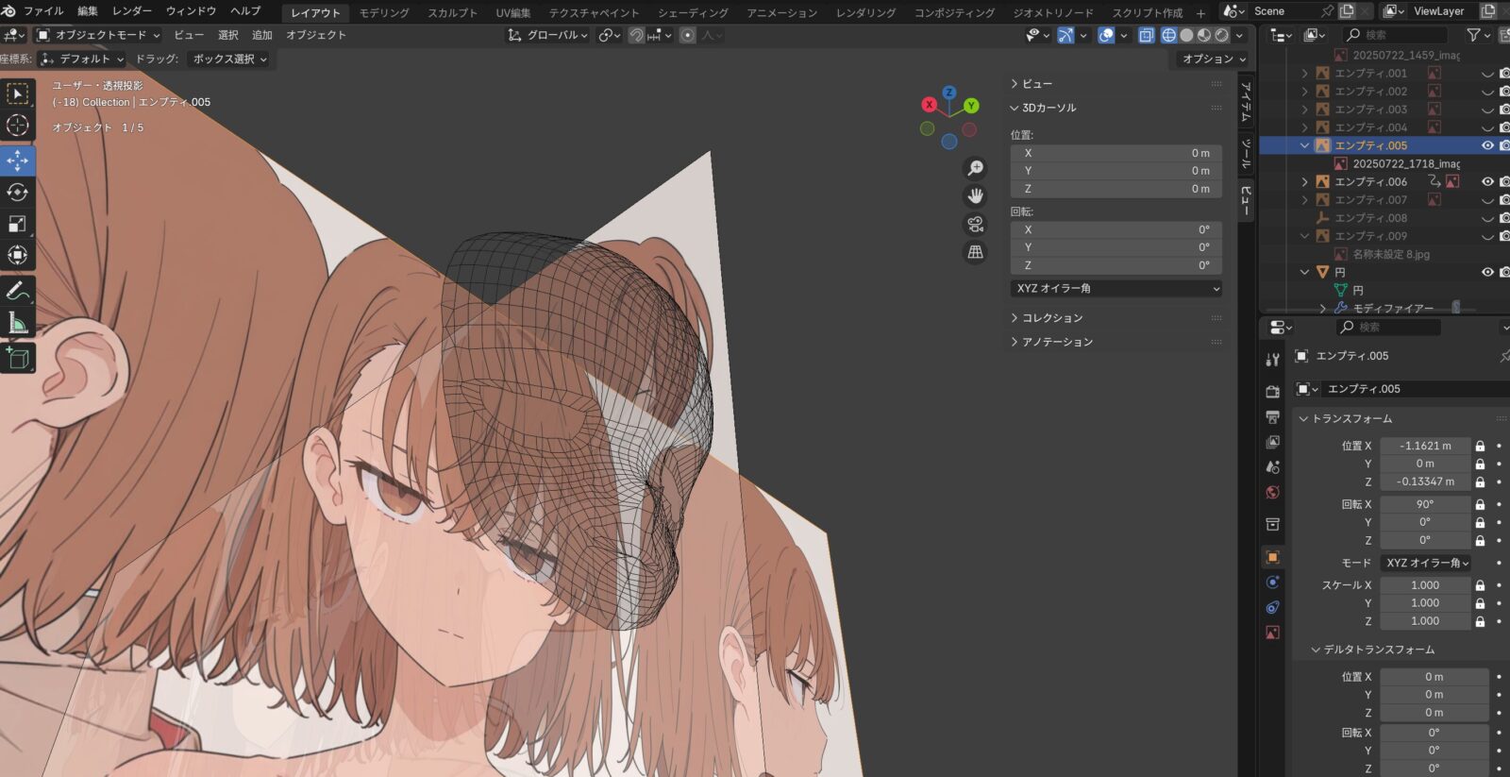
Task: Activate the Rotate tool
Action: pyautogui.click(x=17, y=192)
